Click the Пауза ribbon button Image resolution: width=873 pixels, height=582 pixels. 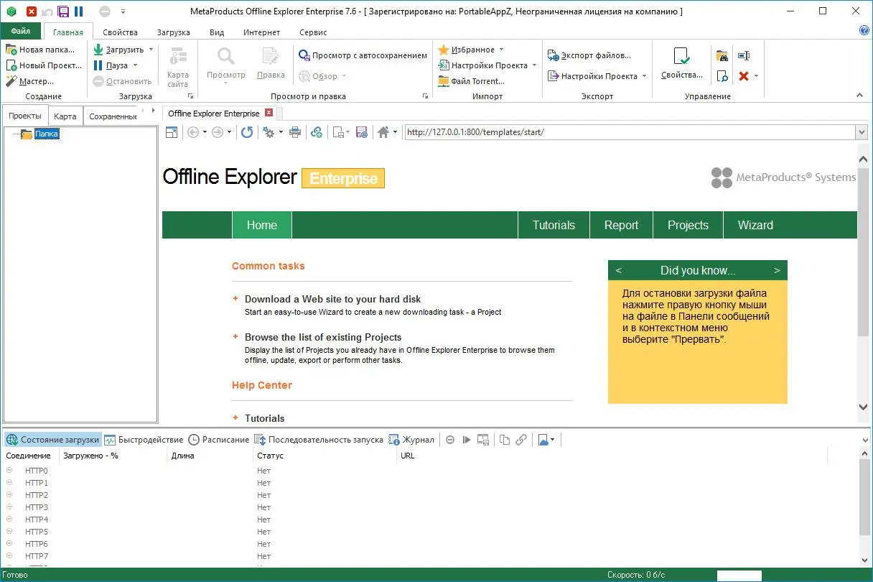click(x=110, y=65)
